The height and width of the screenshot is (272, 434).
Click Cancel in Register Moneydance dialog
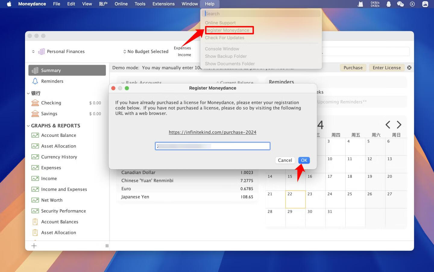pos(285,161)
